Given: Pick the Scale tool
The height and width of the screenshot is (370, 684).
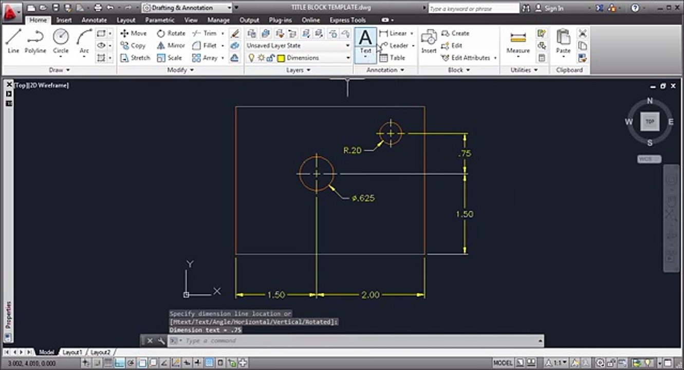Looking at the screenshot, I should coord(170,58).
